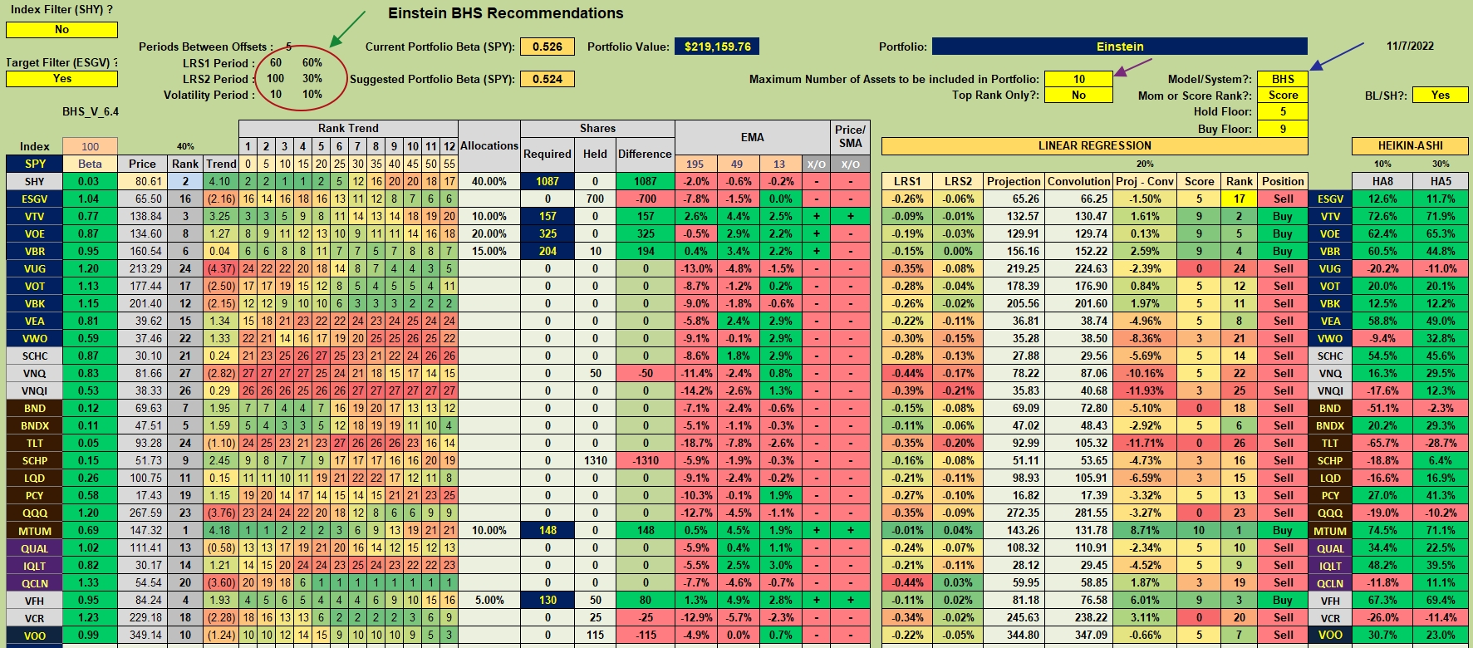This screenshot has width=1473, height=648.
Task: Click the QQQ ticker in the first column
Action: click(x=35, y=513)
